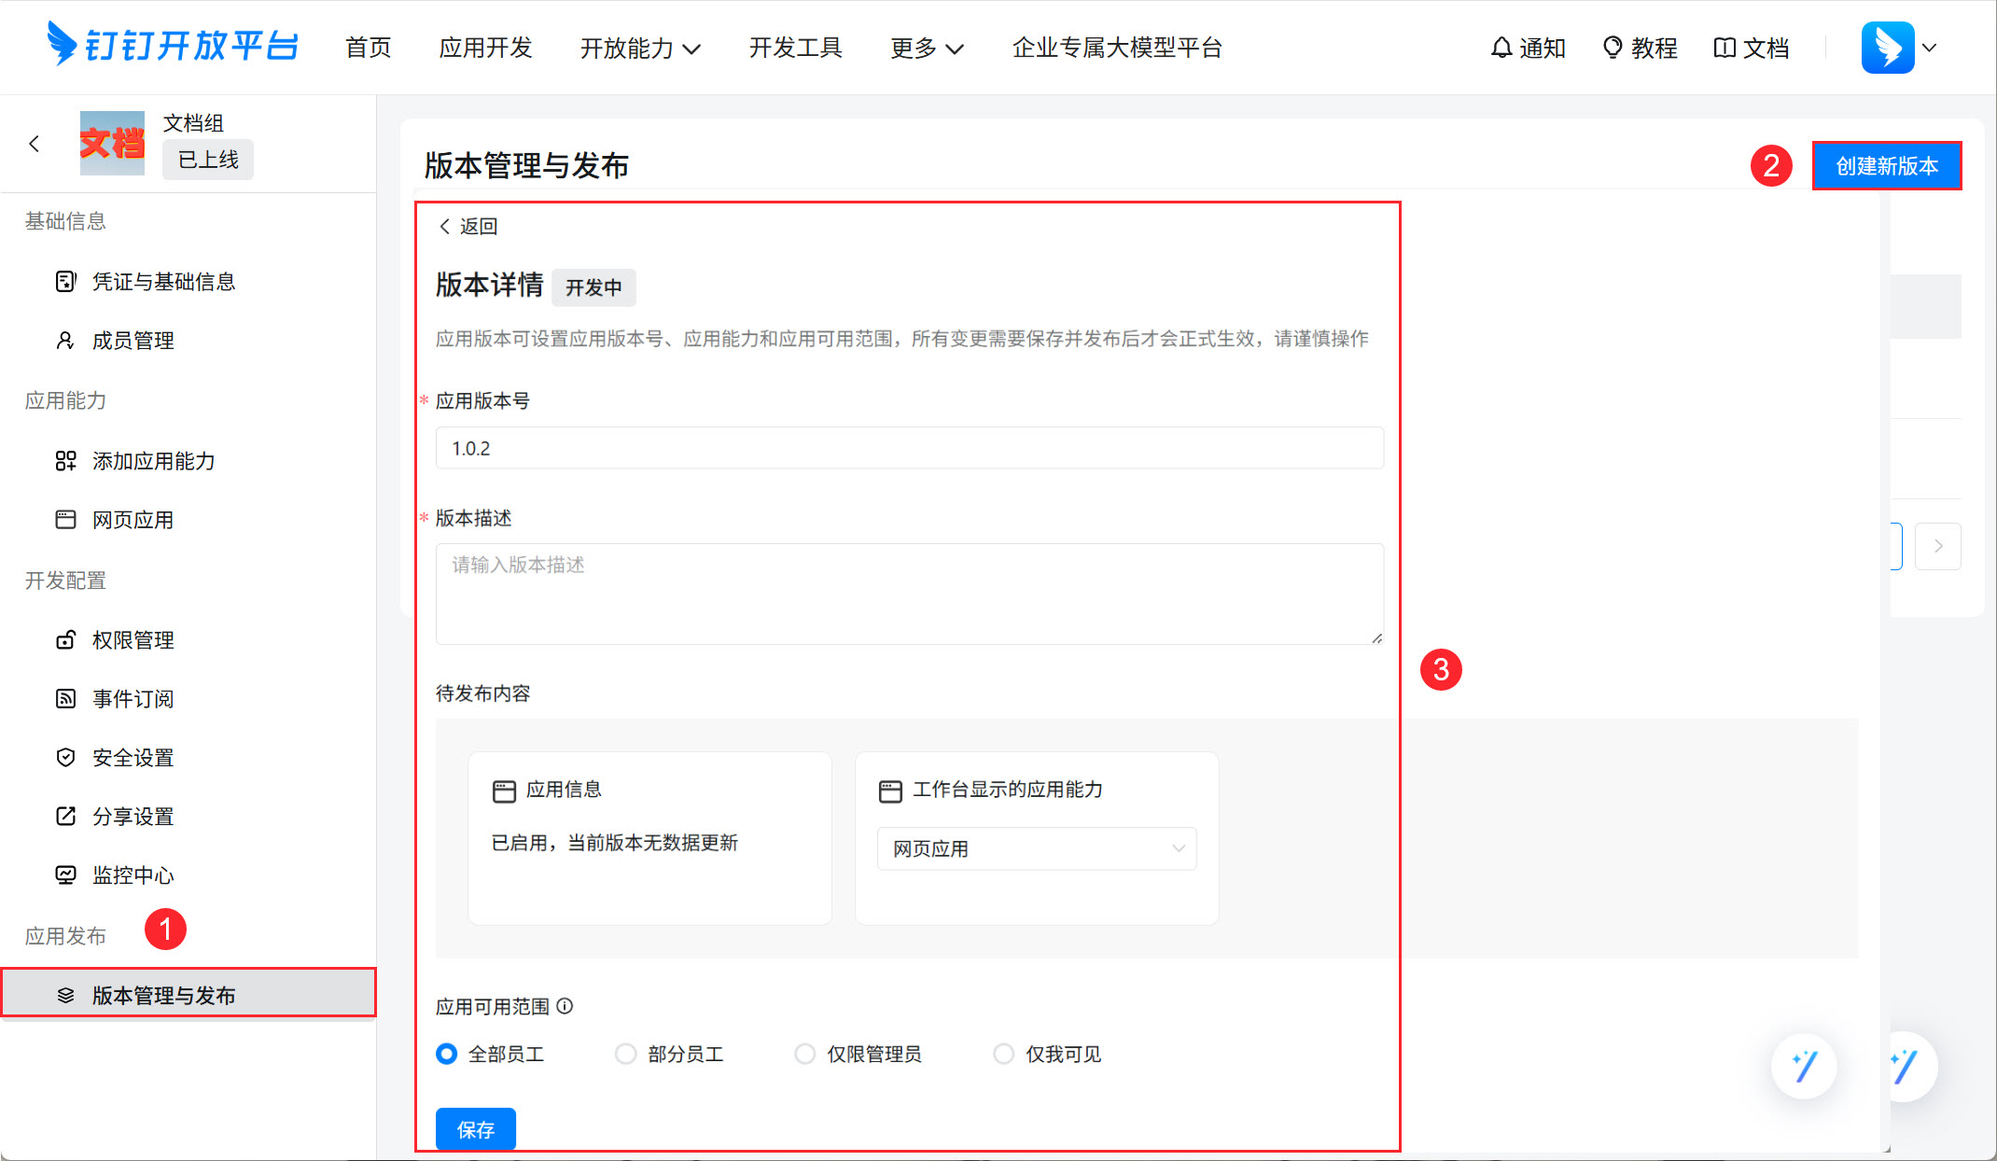Go to the 应用开发 nav item

pyautogui.click(x=485, y=48)
